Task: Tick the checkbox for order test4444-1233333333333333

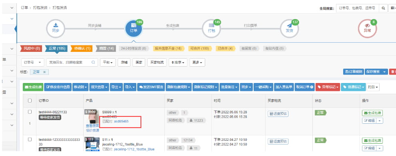Action: point(30,139)
